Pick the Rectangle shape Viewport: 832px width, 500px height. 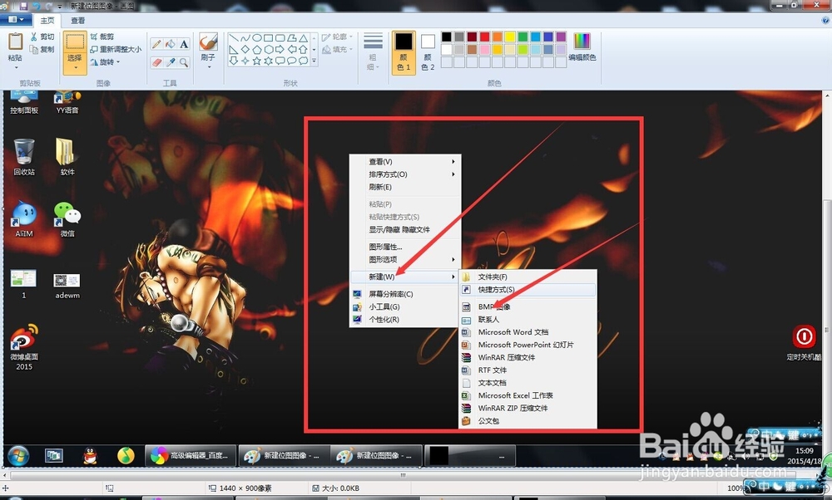(269, 38)
